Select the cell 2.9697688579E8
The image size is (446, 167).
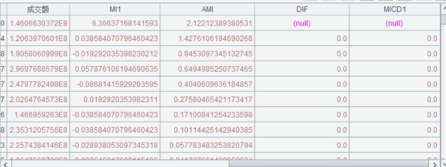click(x=38, y=69)
